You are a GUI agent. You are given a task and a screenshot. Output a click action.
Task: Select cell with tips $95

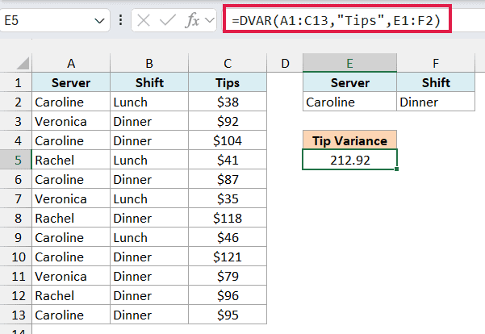coord(228,315)
